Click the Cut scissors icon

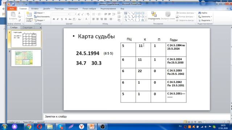(19, 13)
